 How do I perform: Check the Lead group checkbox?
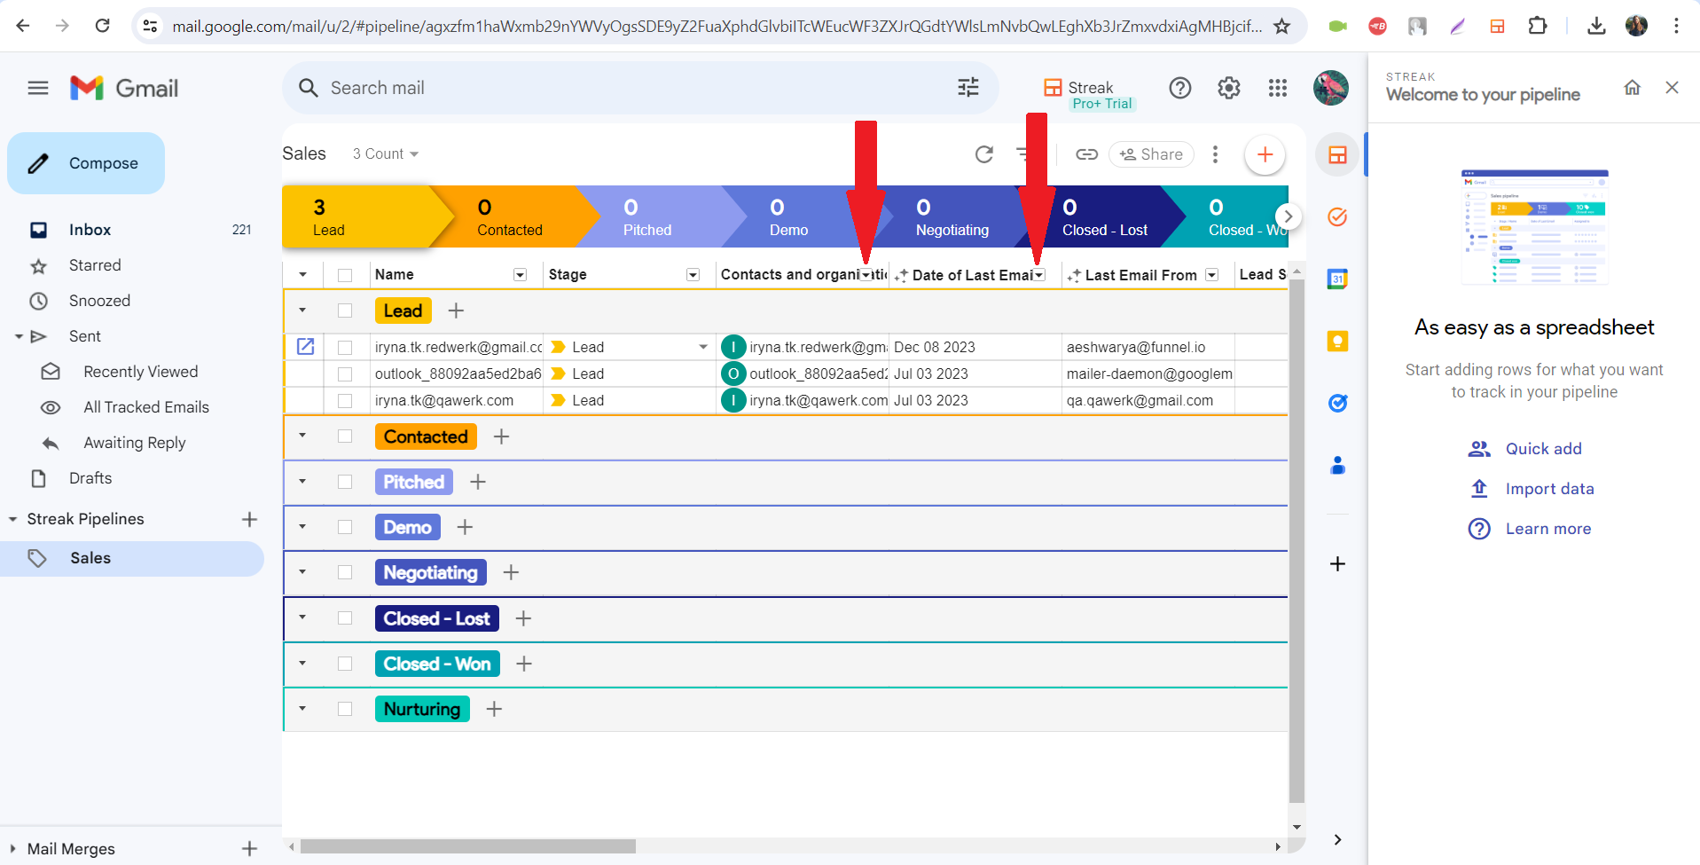pyautogui.click(x=345, y=311)
